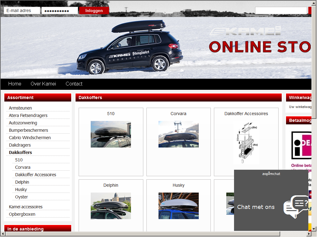The image size is (317, 237).
Task: Click the horizontal scrollbar thumb
Action: coord(143,234)
